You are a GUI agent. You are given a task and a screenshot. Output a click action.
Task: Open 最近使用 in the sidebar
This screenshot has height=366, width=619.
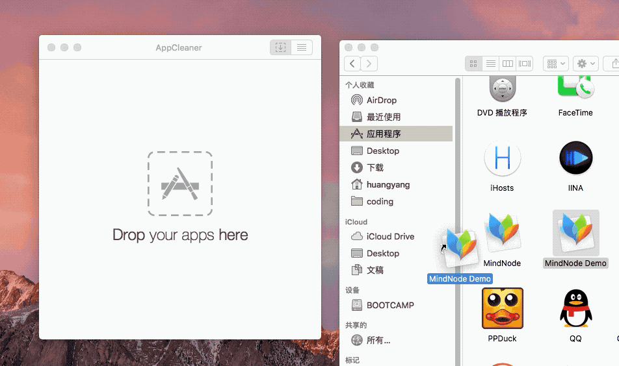396,117
